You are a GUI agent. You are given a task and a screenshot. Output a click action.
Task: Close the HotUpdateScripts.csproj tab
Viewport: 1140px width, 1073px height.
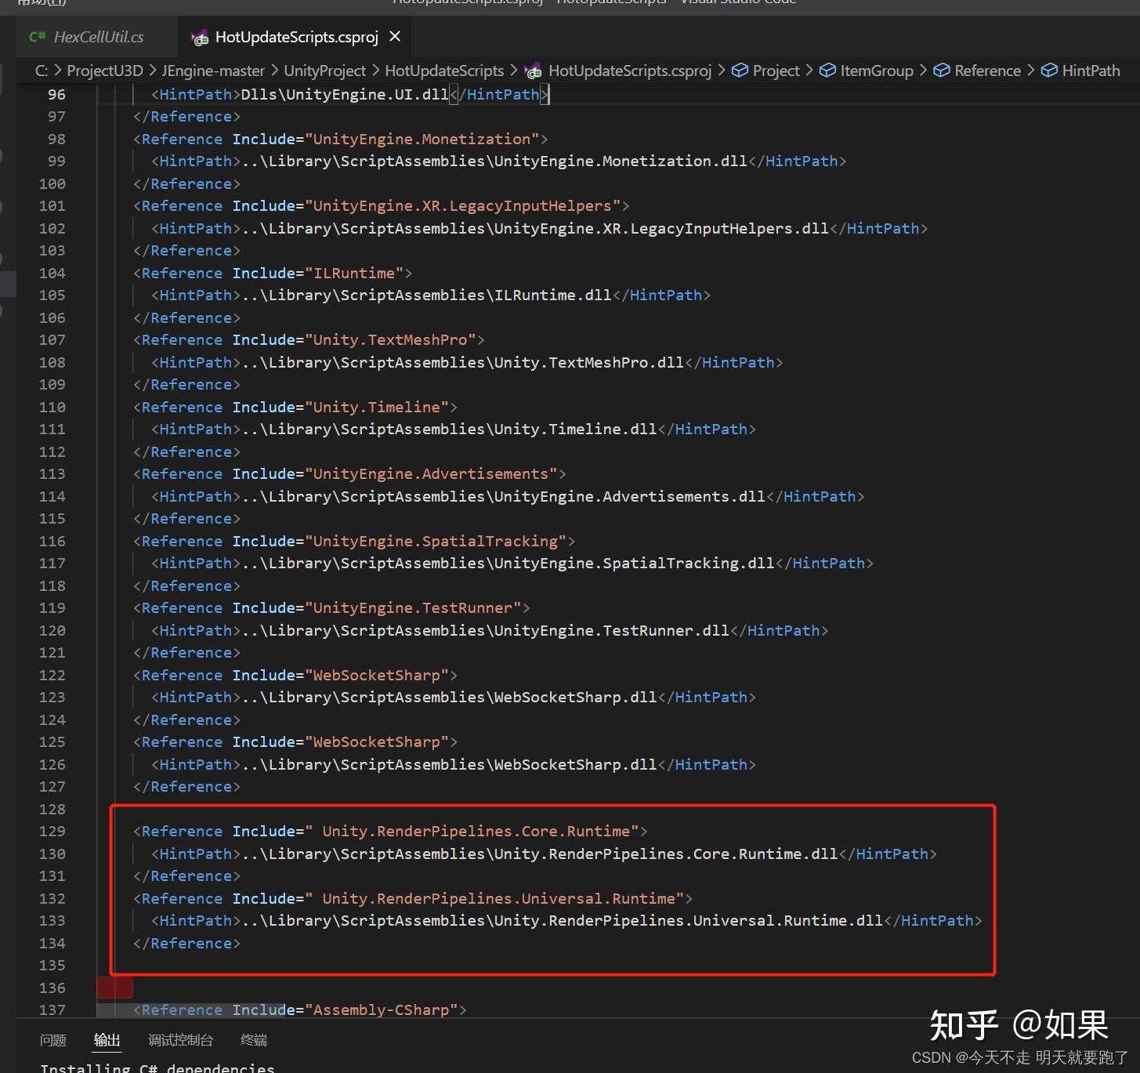click(394, 36)
